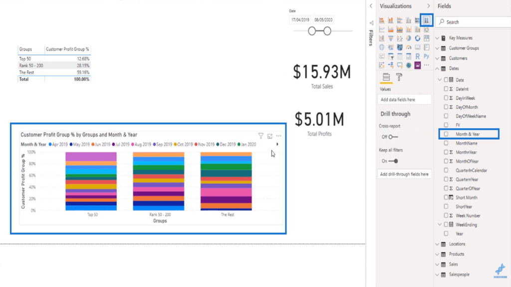511x287 pixels.
Task: Select the Stacked bar chart visual
Action: point(382,20)
